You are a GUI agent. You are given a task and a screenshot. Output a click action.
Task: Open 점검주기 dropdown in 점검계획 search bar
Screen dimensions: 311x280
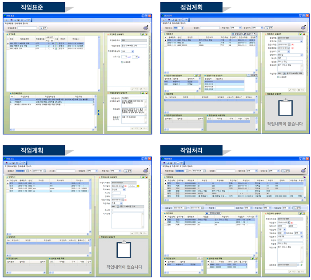pyautogui.click(x=262, y=28)
